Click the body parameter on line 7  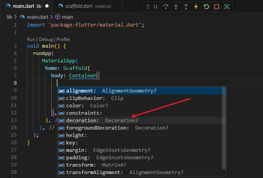pyautogui.click(x=57, y=76)
